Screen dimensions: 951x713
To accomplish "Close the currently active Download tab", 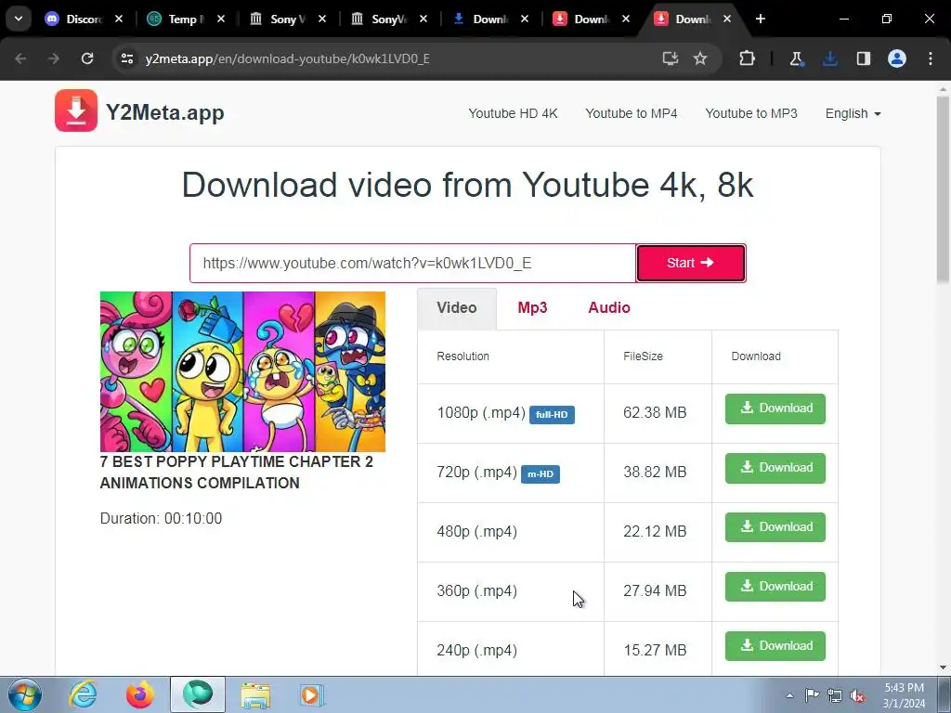I will (x=726, y=19).
